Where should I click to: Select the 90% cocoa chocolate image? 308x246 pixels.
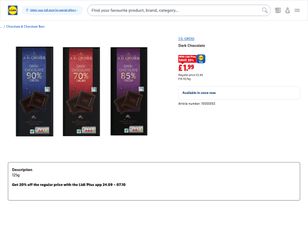[34, 91]
